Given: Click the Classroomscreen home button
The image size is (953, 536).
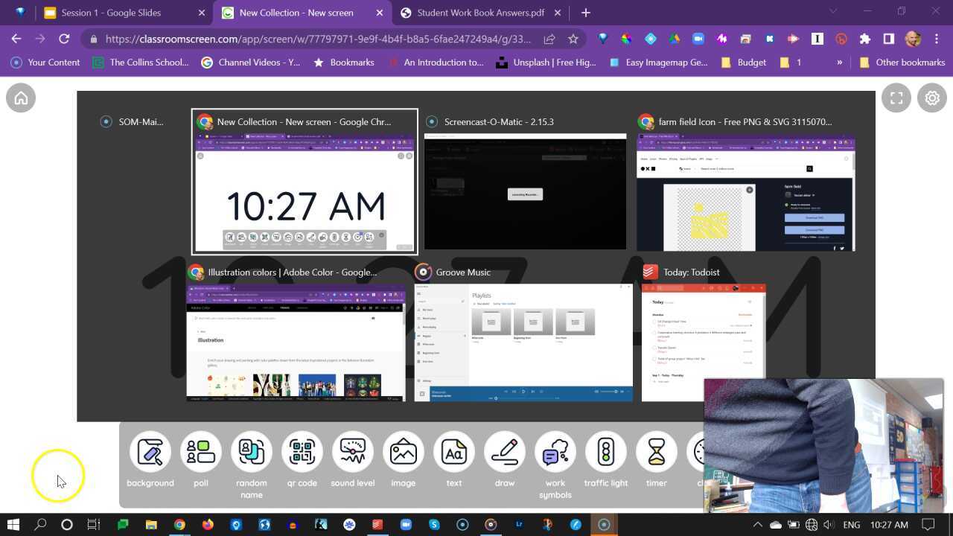Looking at the screenshot, I should point(21,98).
